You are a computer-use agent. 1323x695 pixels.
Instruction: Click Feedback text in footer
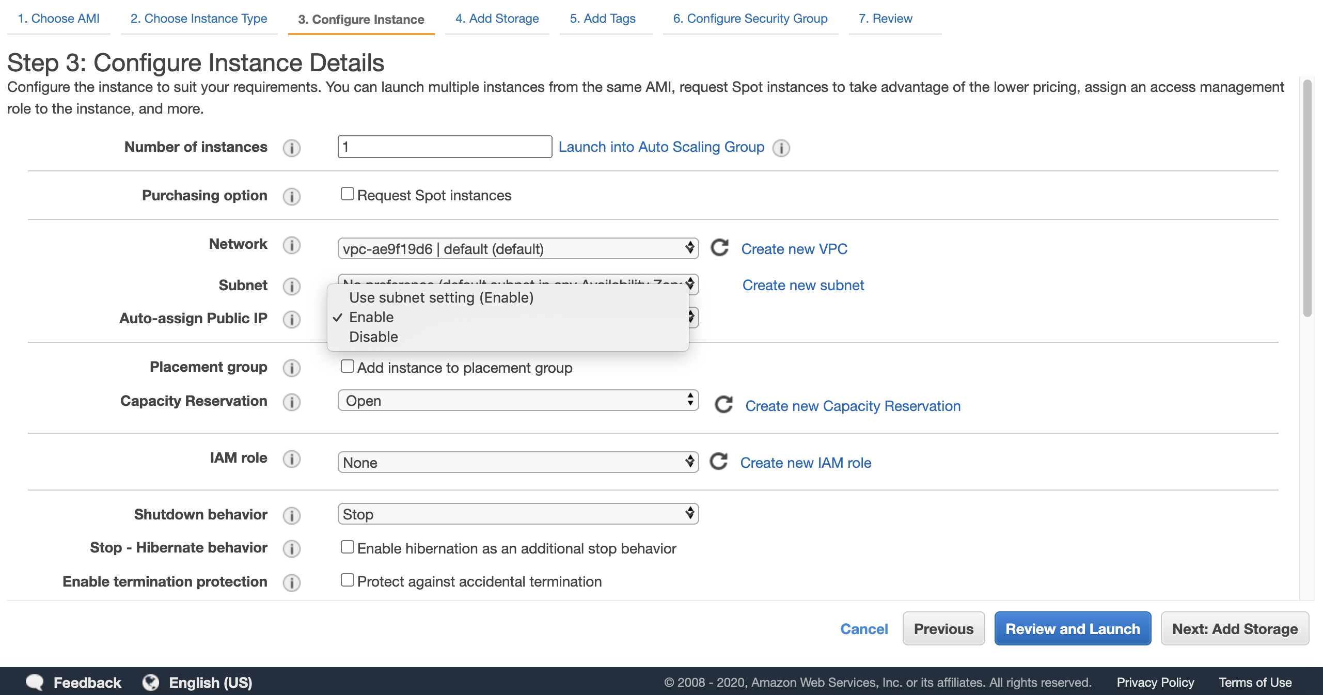pyautogui.click(x=87, y=682)
